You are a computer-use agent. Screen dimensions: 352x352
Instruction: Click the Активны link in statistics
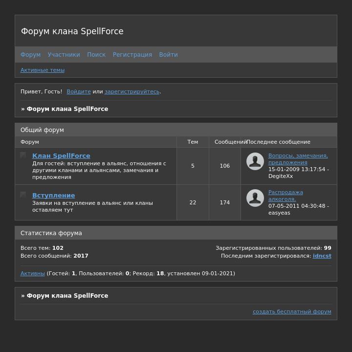[x=33, y=273]
